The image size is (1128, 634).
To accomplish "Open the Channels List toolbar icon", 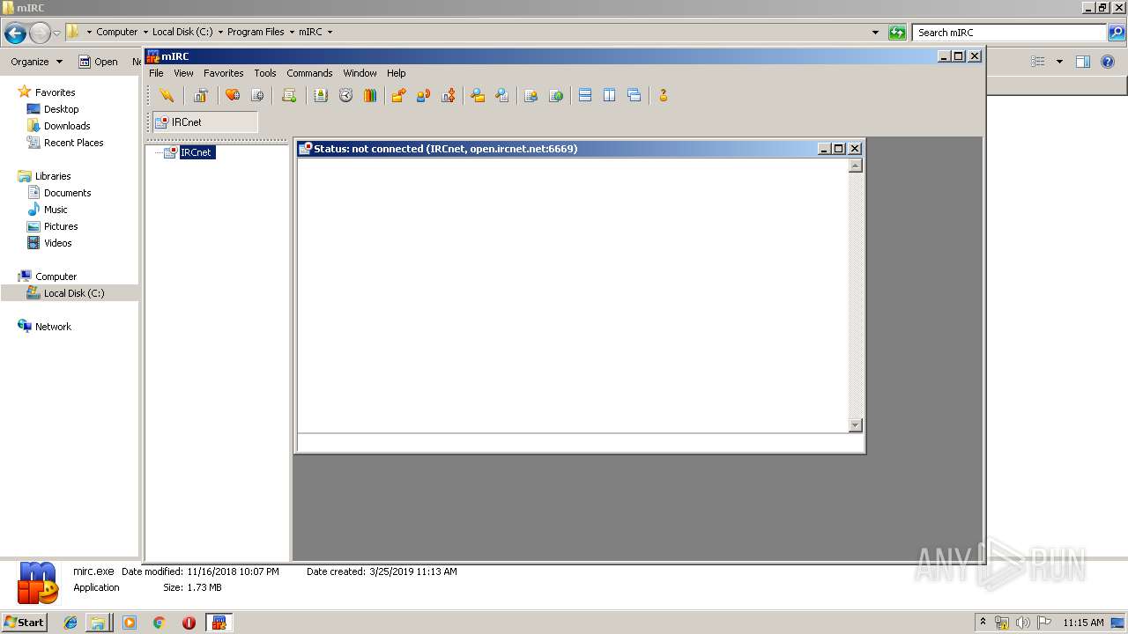I will [x=257, y=95].
